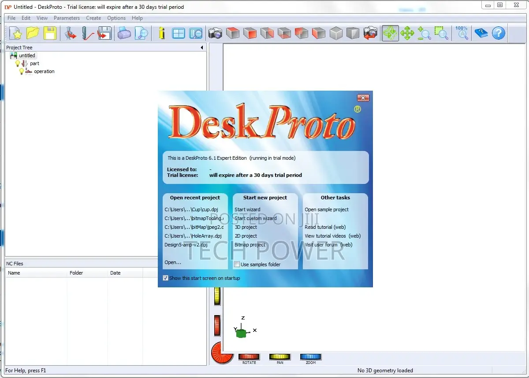Open recent project Design5-amp-v2.dpj

pos(186,245)
